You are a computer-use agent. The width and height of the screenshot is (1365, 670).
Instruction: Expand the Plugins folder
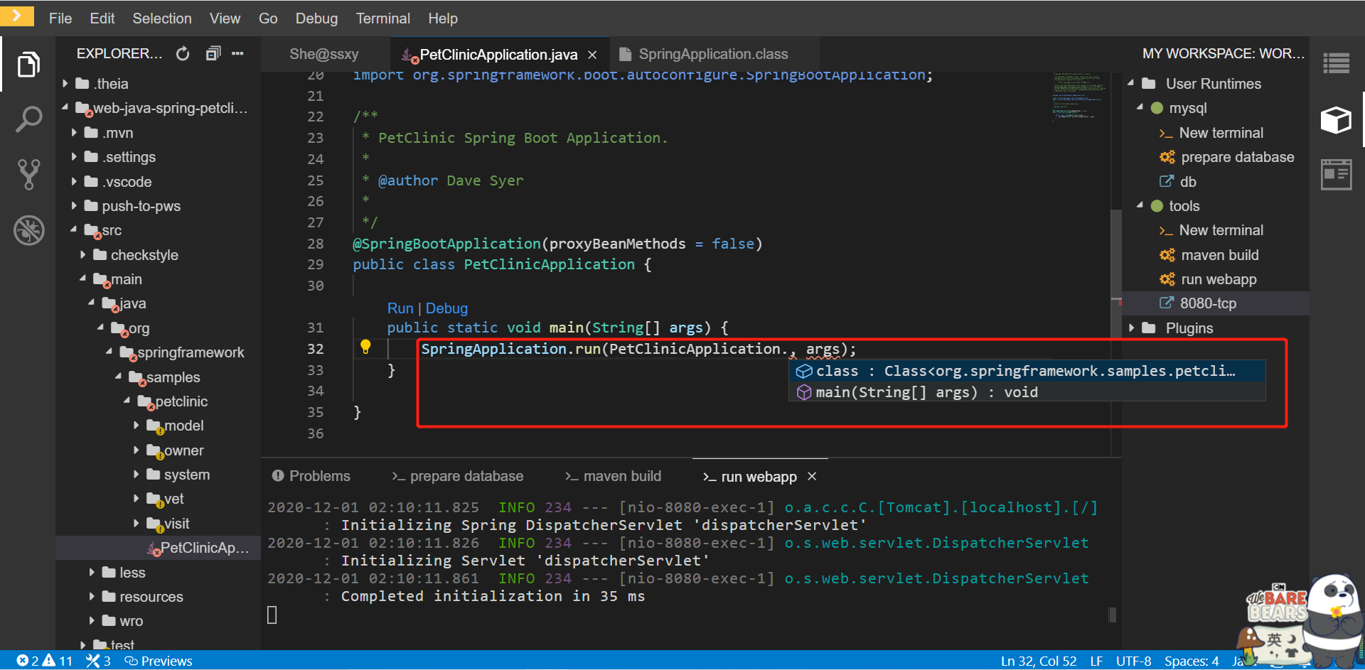pyautogui.click(x=1131, y=328)
